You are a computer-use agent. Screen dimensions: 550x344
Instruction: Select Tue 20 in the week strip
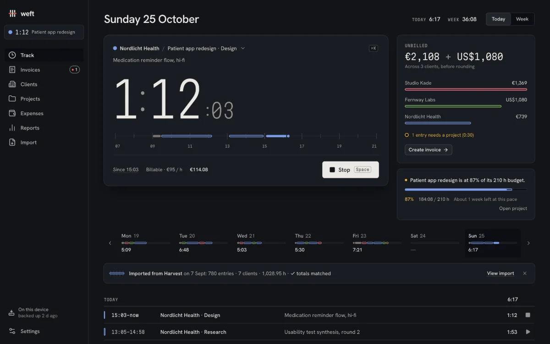203,243
